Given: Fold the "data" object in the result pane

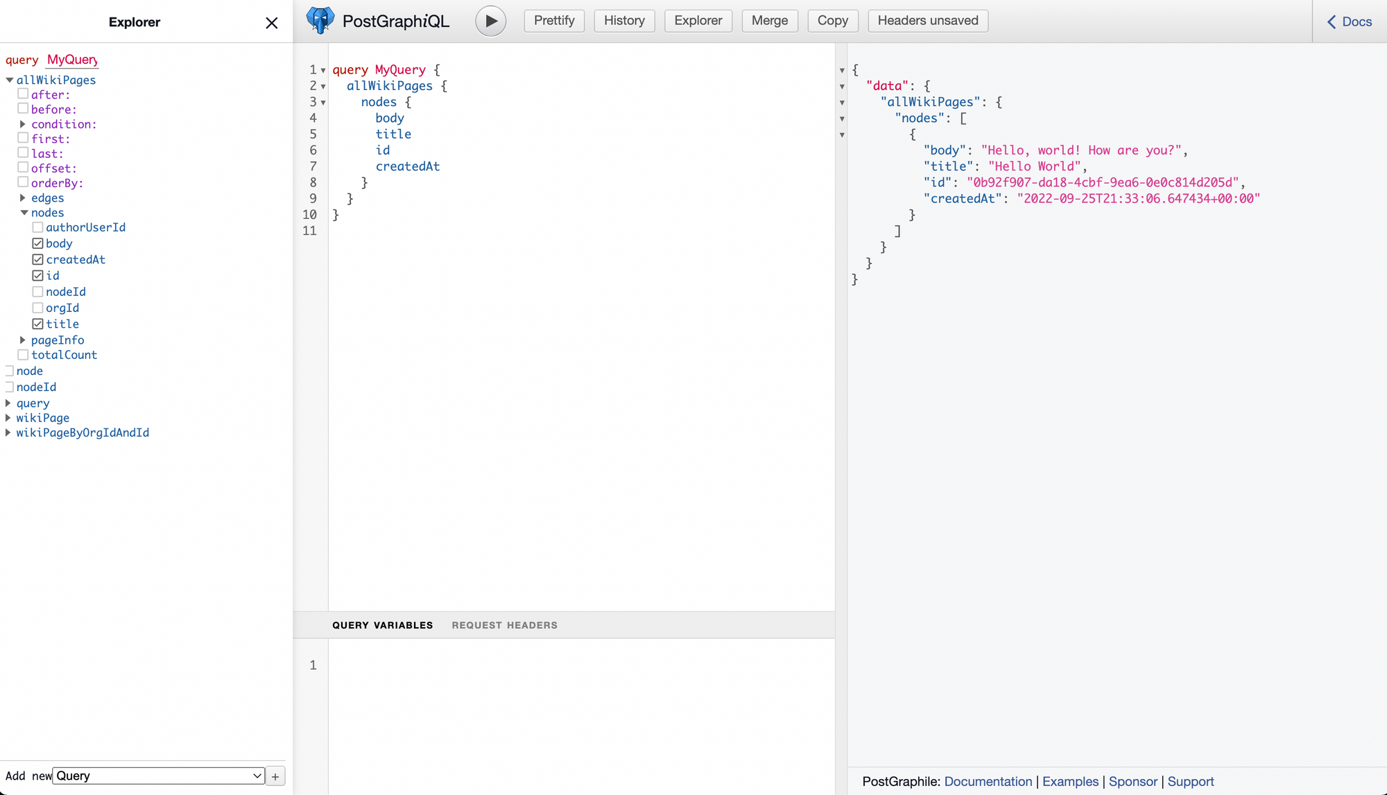Looking at the screenshot, I should point(842,87).
